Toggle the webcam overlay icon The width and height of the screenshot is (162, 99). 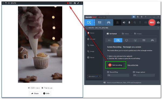click(117, 22)
